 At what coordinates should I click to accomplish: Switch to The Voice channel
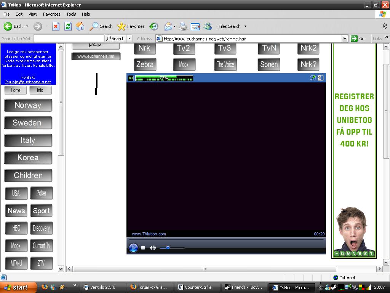225,64
